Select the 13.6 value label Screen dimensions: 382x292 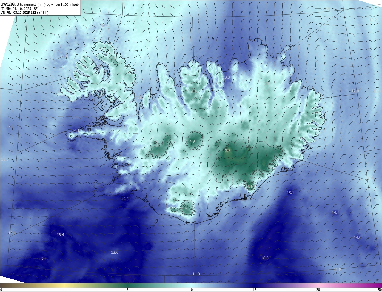[115, 253]
